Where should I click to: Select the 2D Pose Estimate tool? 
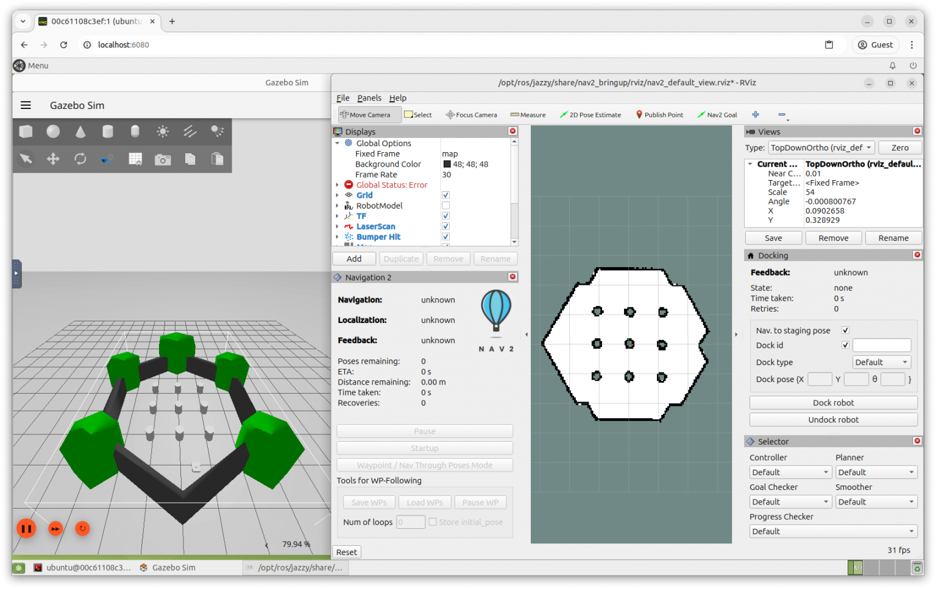[x=590, y=114]
